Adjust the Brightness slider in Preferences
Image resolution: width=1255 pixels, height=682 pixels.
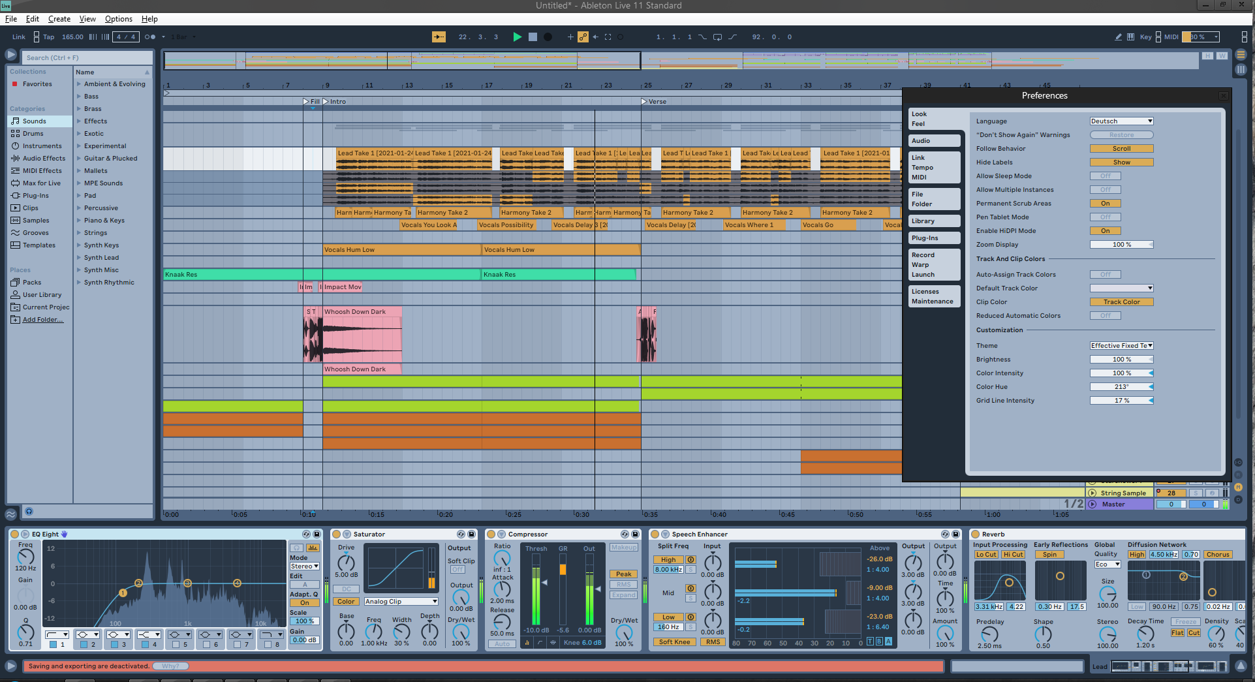pyautogui.click(x=1121, y=360)
